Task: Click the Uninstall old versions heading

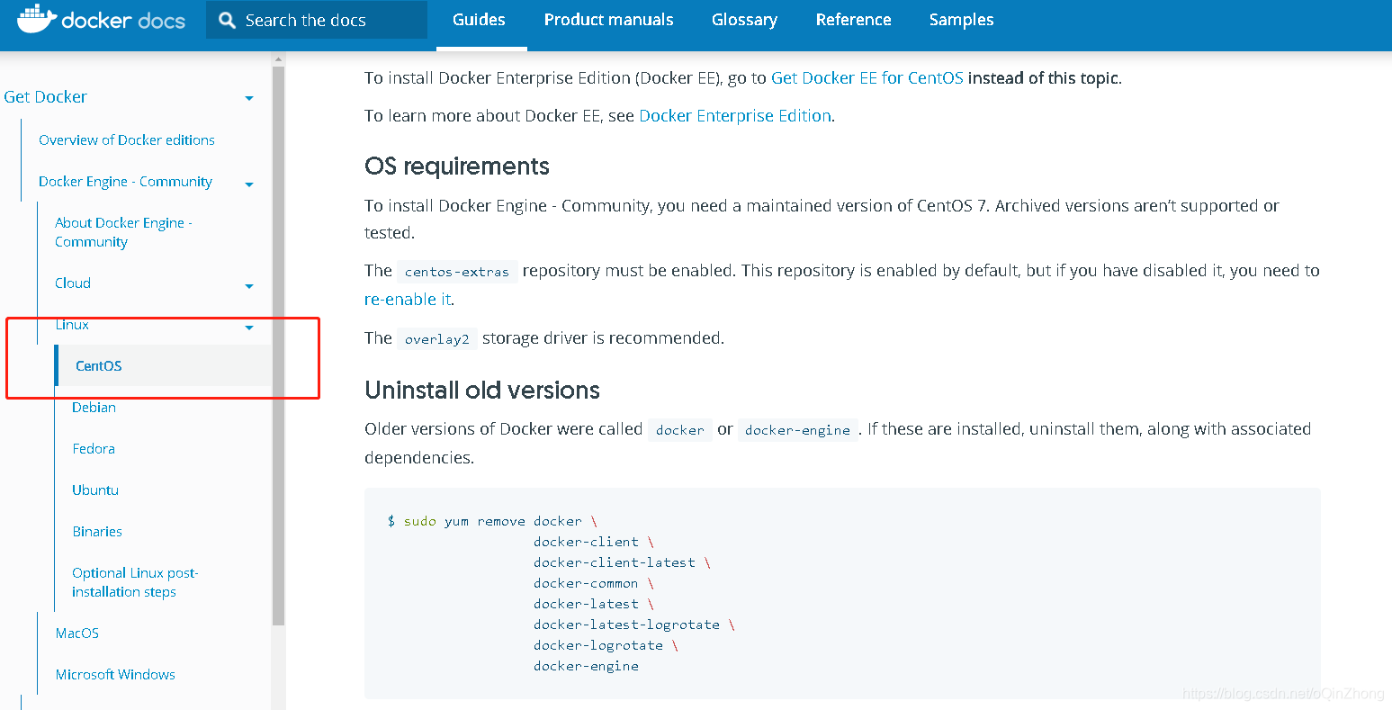Action: point(482,391)
